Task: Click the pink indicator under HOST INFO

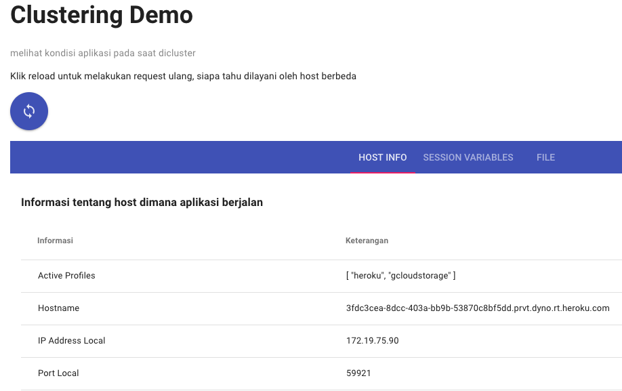Action: 382,173
